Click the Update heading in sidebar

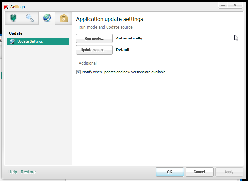tap(16, 33)
